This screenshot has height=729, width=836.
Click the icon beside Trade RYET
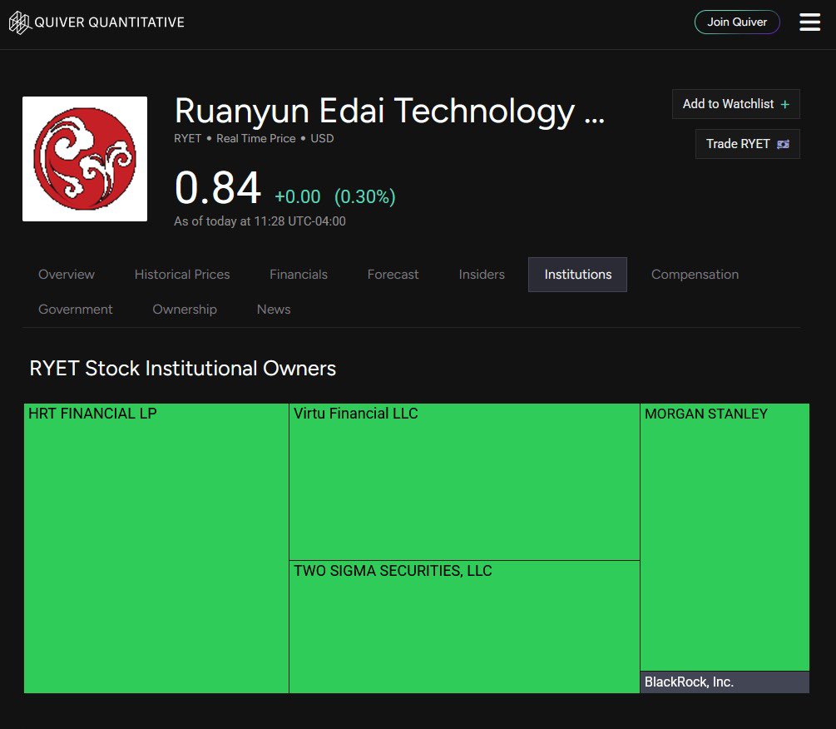coord(784,144)
